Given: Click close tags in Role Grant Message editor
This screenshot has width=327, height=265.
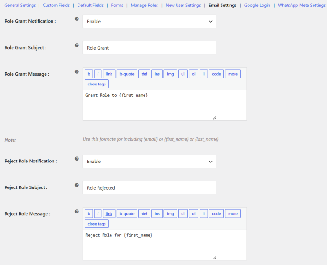Looking at the screenshot, I should click(97, 84).
